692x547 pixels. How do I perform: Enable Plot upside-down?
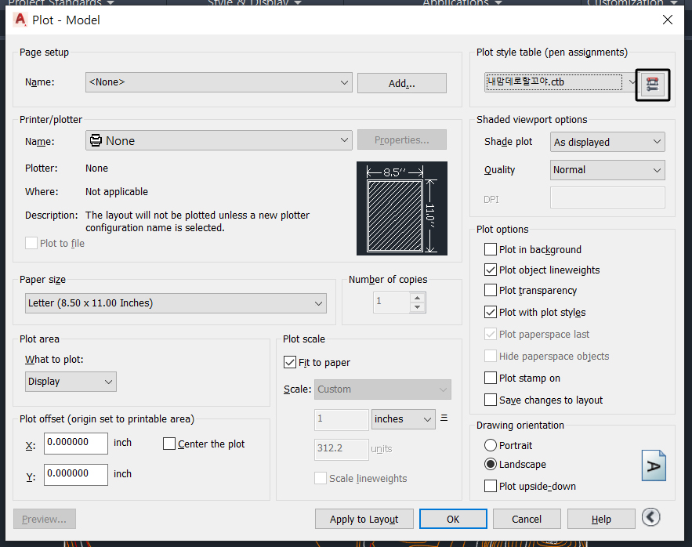coord(491,486)
